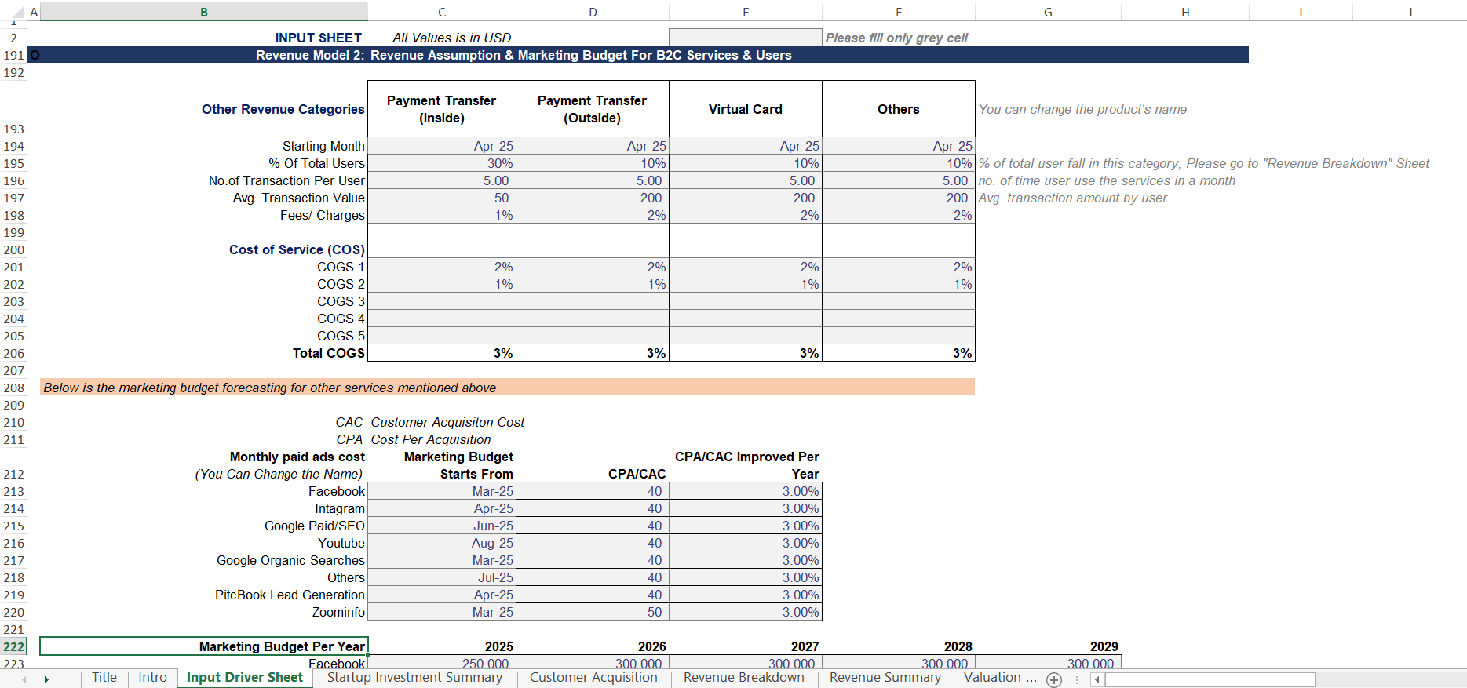This screenshot has width=1467, height=688.
Task: Select column E header
Action: click(x=746, y=13)
